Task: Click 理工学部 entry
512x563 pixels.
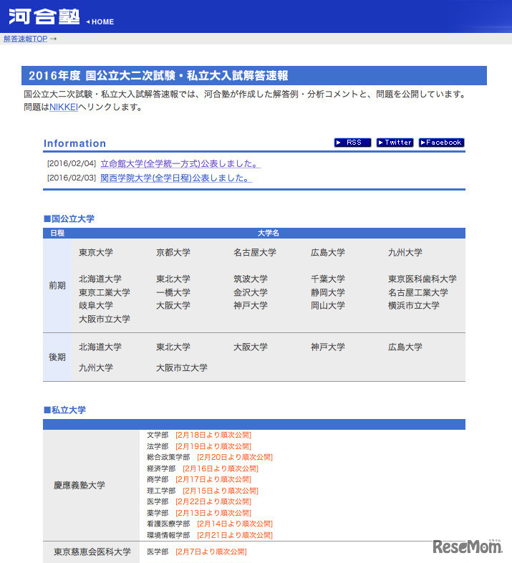Action: 161,491
